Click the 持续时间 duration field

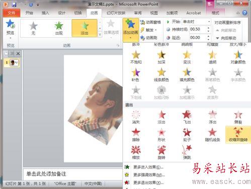(x=198, y=30)
